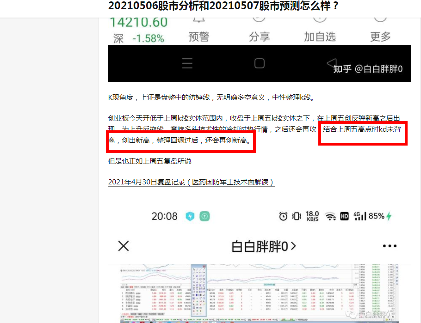The height and width of the screenshot is (323, 421).
Task: Tap the triangle back icon in the black navigation bar
Action: tap(332, 63)
